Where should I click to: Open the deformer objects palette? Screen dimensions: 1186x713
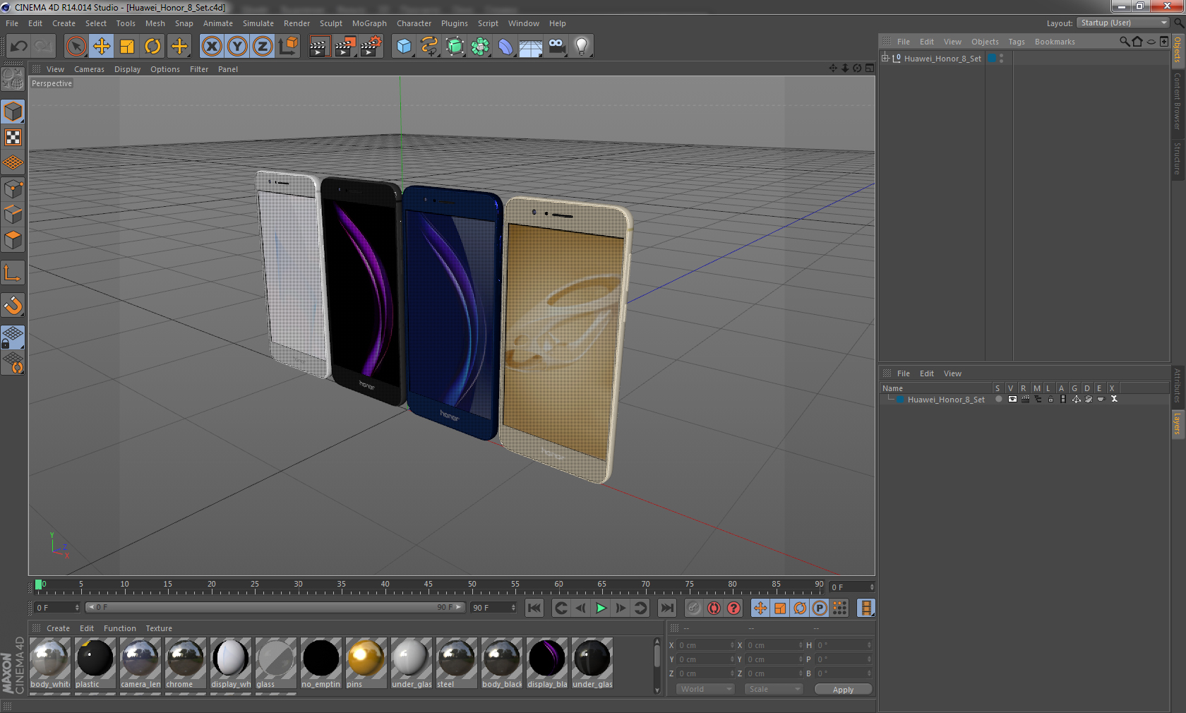pyautogui.click(x=506, y=47)
